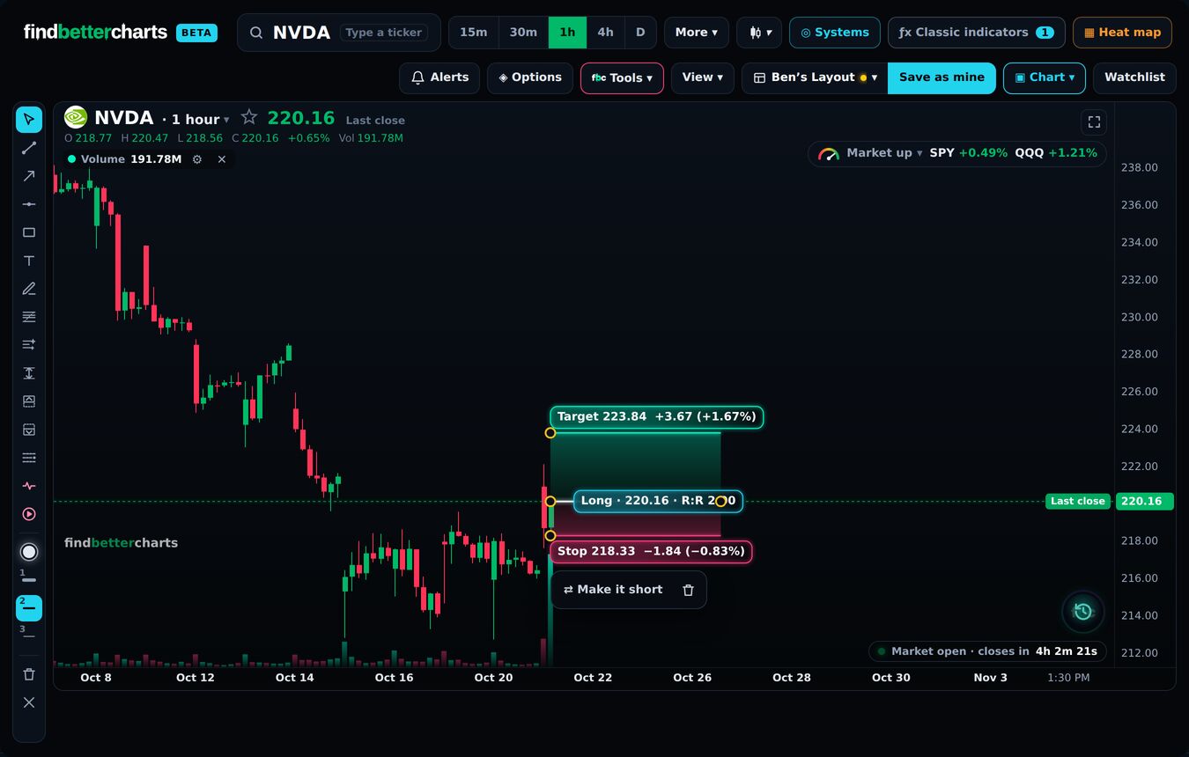Viewport: 1189px width, 757px height.
Task: Switch to the 4h timeframe
Action: pos(605,33)
